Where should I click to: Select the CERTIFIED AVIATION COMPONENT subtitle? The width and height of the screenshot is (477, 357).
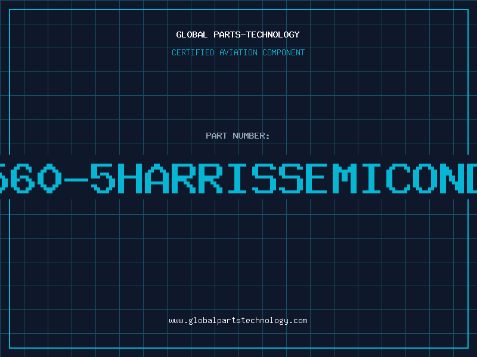(238, 52)
